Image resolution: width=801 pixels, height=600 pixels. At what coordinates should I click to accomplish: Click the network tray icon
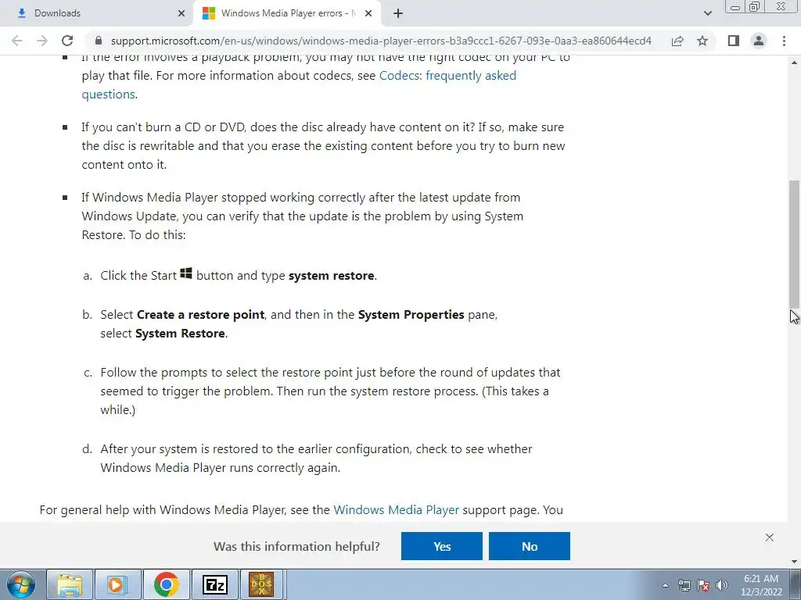(684, 585)
